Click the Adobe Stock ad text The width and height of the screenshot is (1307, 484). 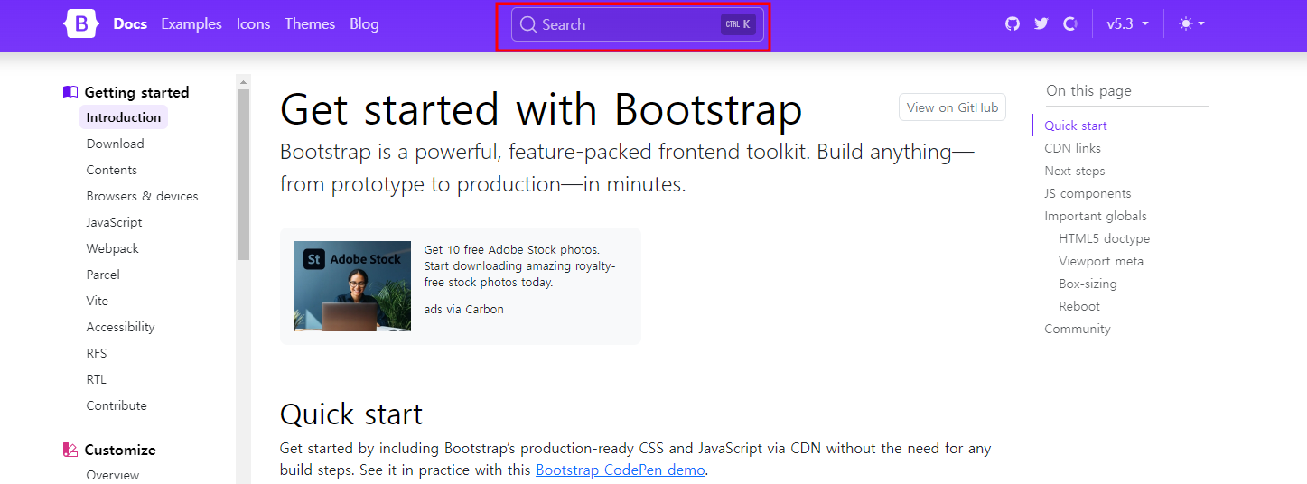pos(519,266)
